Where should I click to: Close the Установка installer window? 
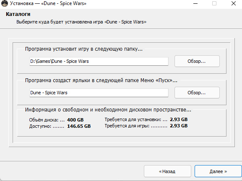(233, 3)
